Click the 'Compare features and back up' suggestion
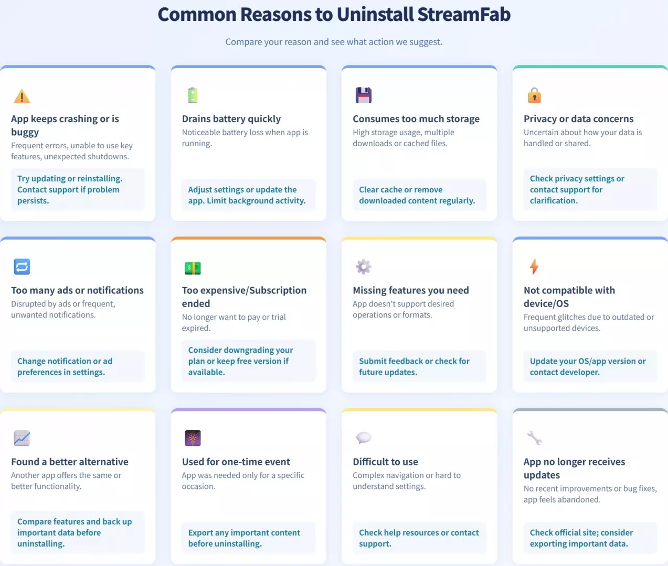The height and width of the screenshot is (566, 668). click(x=78, y=532)
